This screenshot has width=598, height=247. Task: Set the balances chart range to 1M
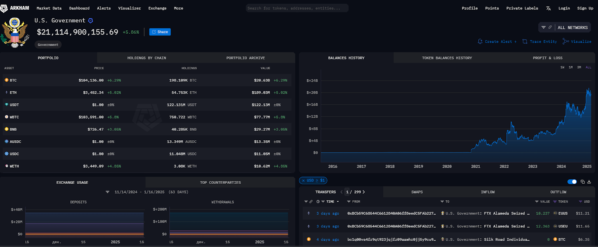point(570,67)
